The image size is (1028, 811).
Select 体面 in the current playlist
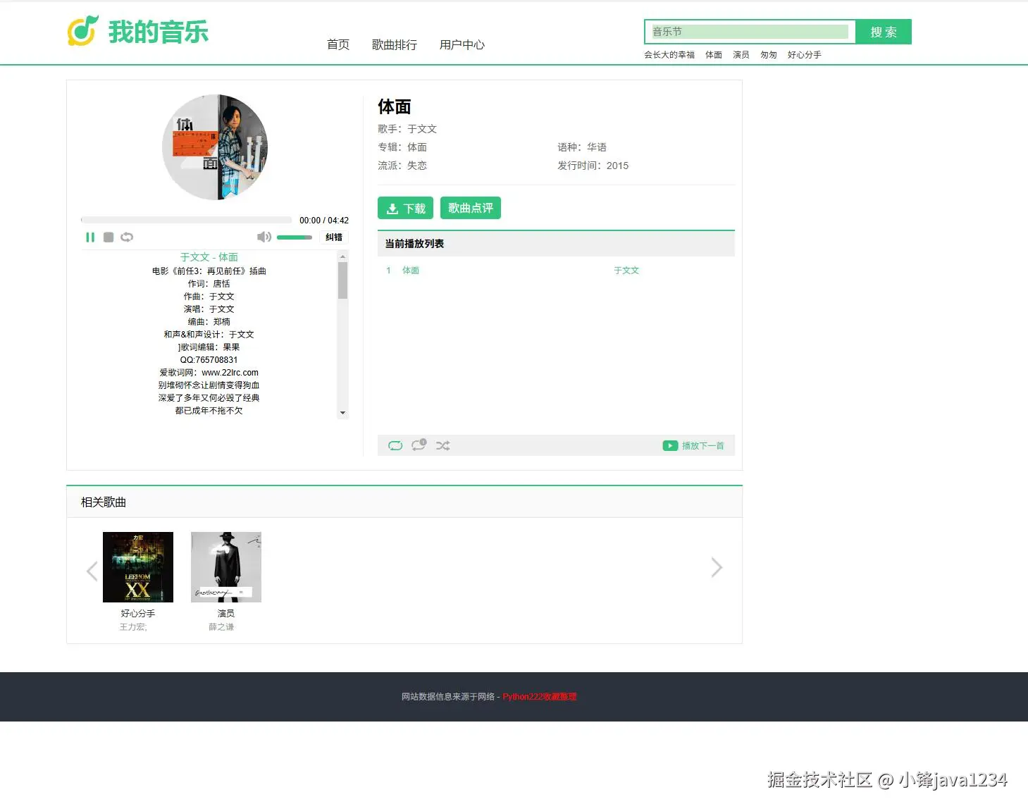click(x=411, y=271)
